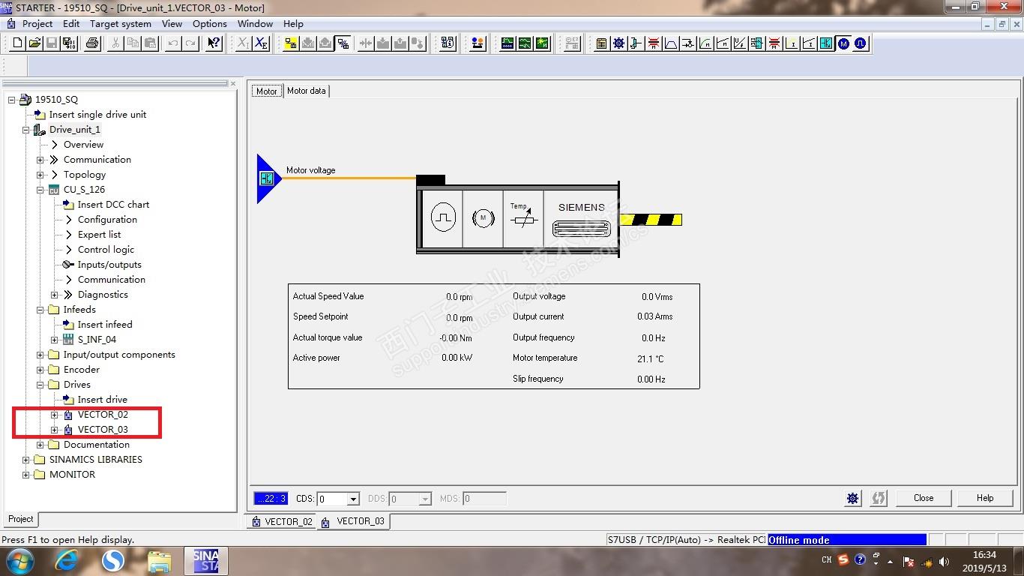
Task: Click the Close button in the motor panel
Action: tap(924, 498)
